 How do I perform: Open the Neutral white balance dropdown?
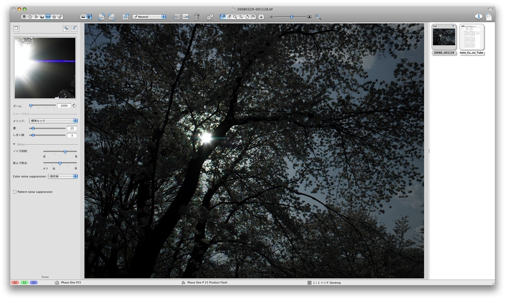pos(149,17)
